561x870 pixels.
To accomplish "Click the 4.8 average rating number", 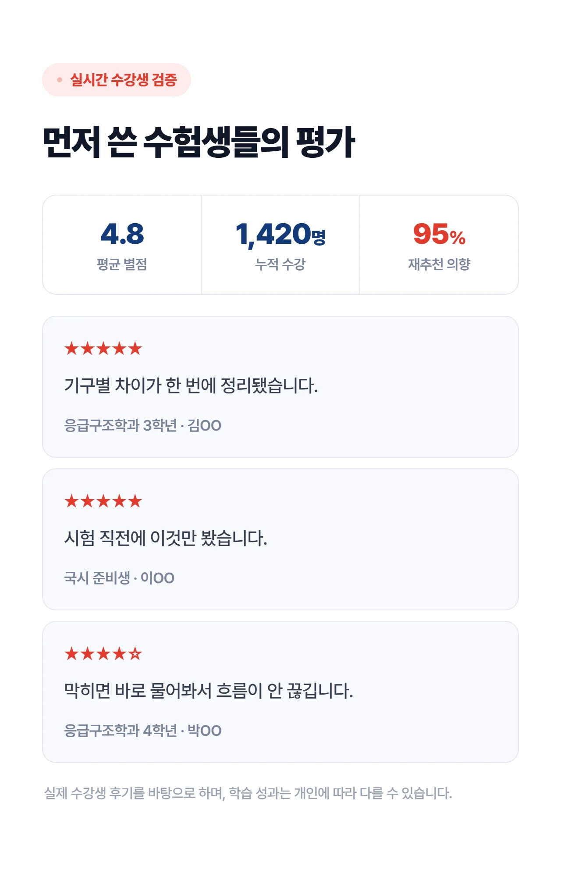I will click(122, 234).
